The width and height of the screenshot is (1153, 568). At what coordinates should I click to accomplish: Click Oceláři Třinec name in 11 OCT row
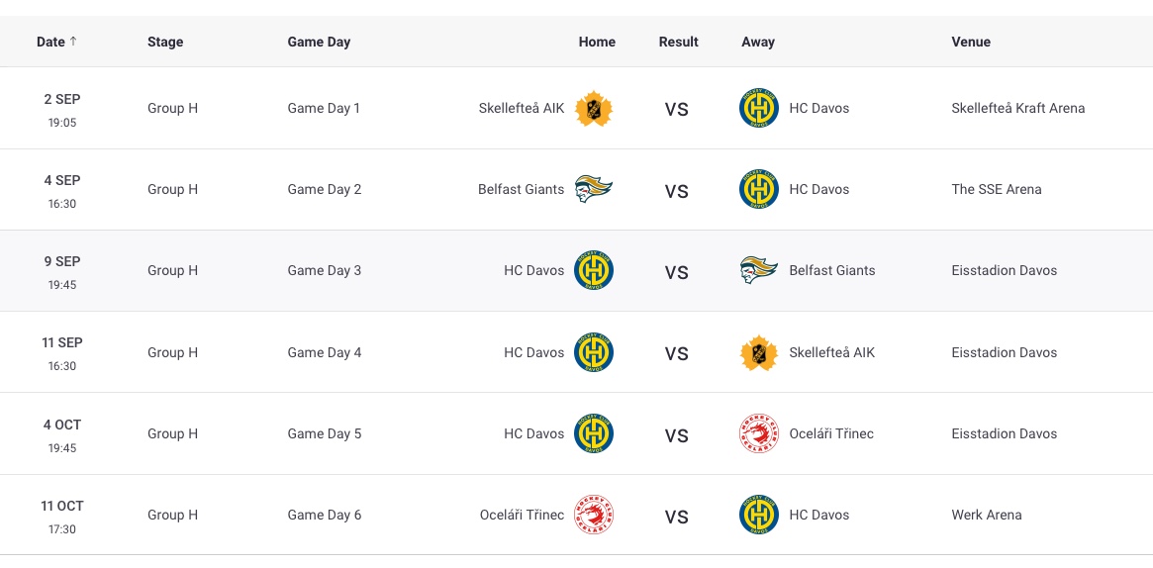pyautogui.click(x=522, y=515)
